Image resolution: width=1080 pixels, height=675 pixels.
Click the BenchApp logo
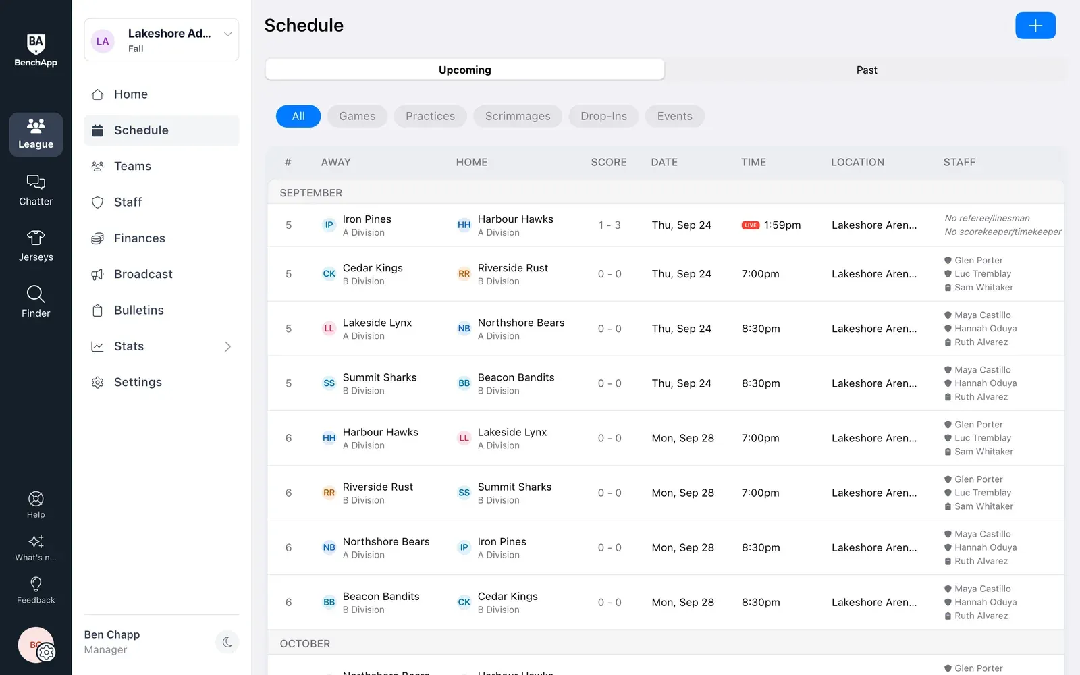(x=36, y=51)
